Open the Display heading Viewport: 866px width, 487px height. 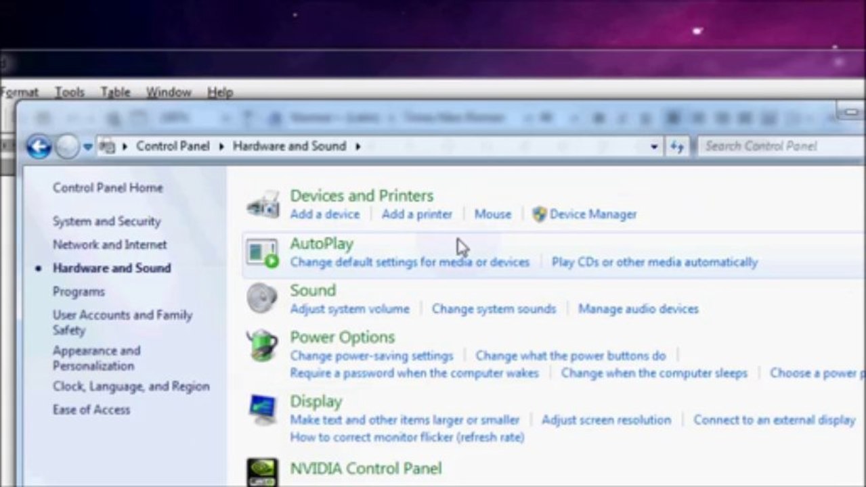click(316, 402)
